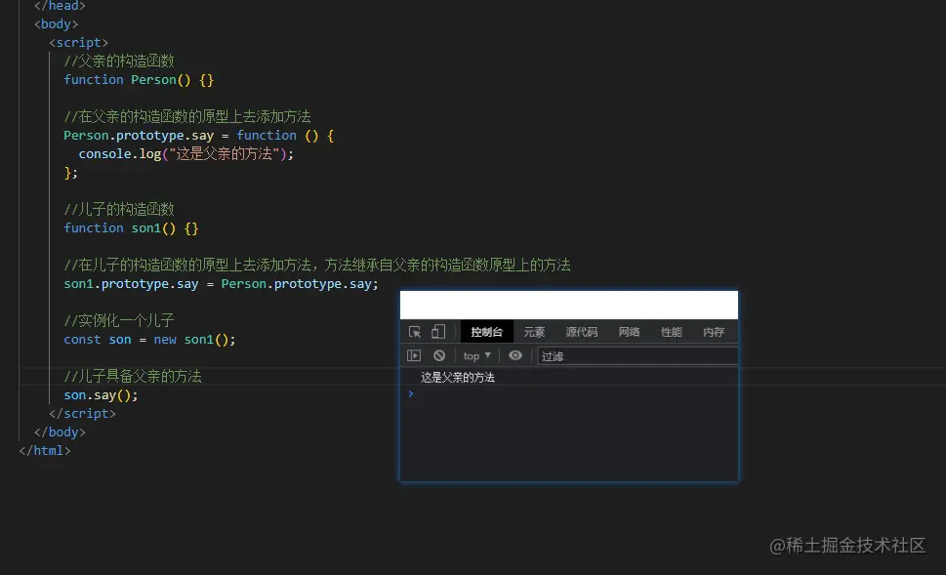Switch to the 元素 tab
This screenshot has width=946, height=575.
coord(534,332)
